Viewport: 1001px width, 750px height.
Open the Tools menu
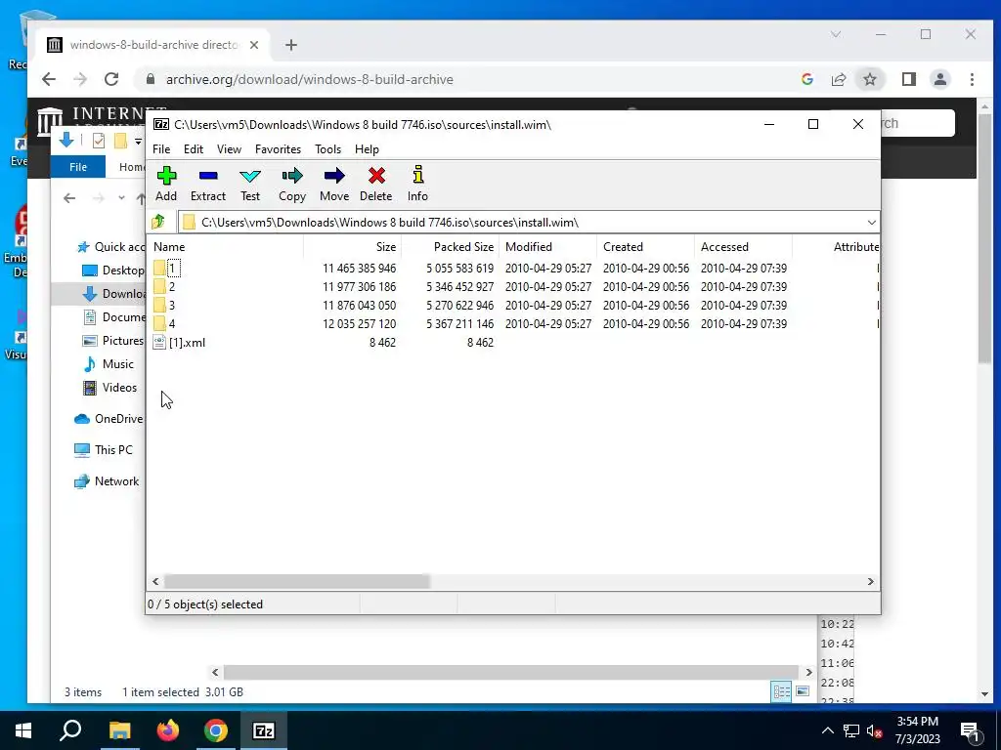(327, 149)
